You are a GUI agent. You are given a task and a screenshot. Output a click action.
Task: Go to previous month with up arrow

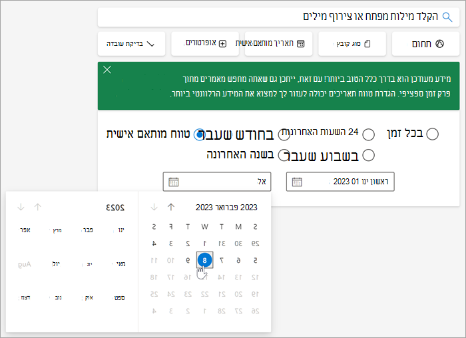pyautogui.click(x=171, y=207)
